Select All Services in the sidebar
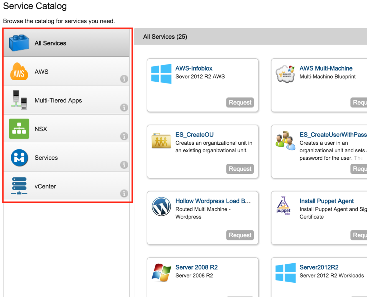Image resolution: width=367 pixels, height=297 pixels. [50, 43]
